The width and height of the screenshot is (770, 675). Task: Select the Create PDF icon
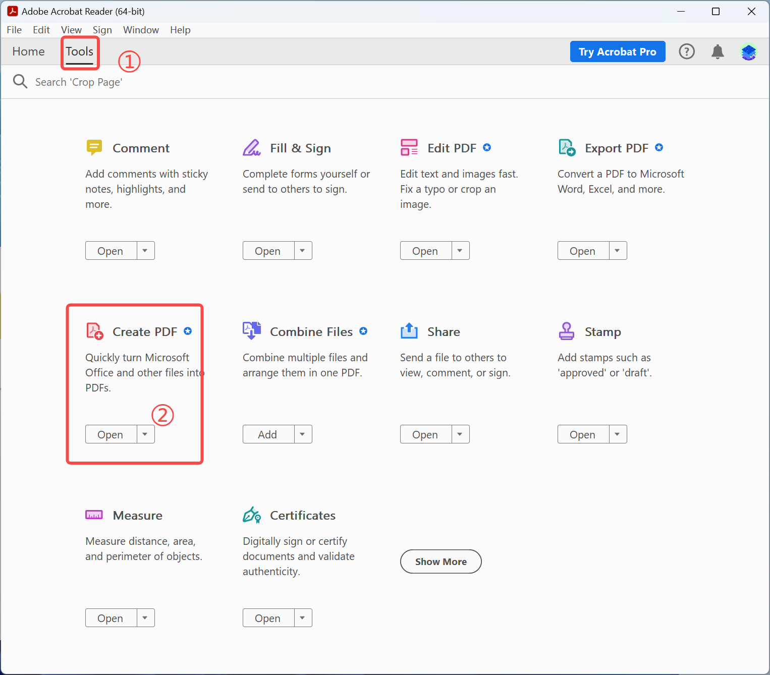tap(94, 331)
